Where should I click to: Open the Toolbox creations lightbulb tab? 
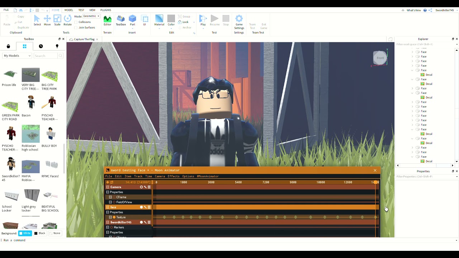pos(57,46)
